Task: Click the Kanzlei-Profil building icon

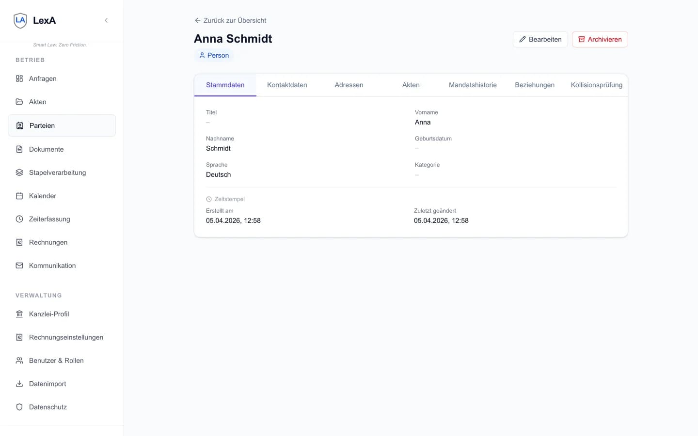Action: 19,314
